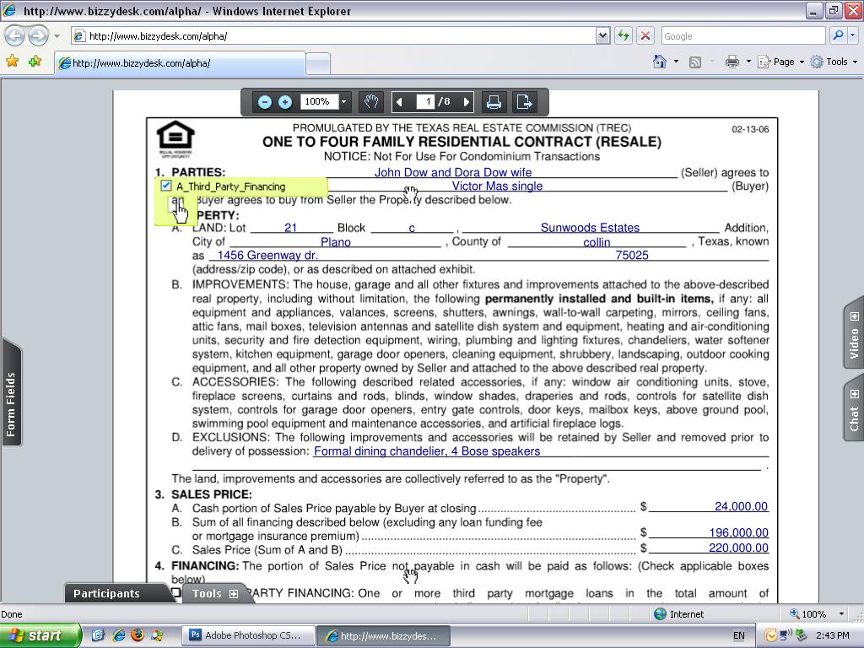This screenshot has height=648, width=864.
Task: Click the taskbar clock
Action: (x=833, y=635)
